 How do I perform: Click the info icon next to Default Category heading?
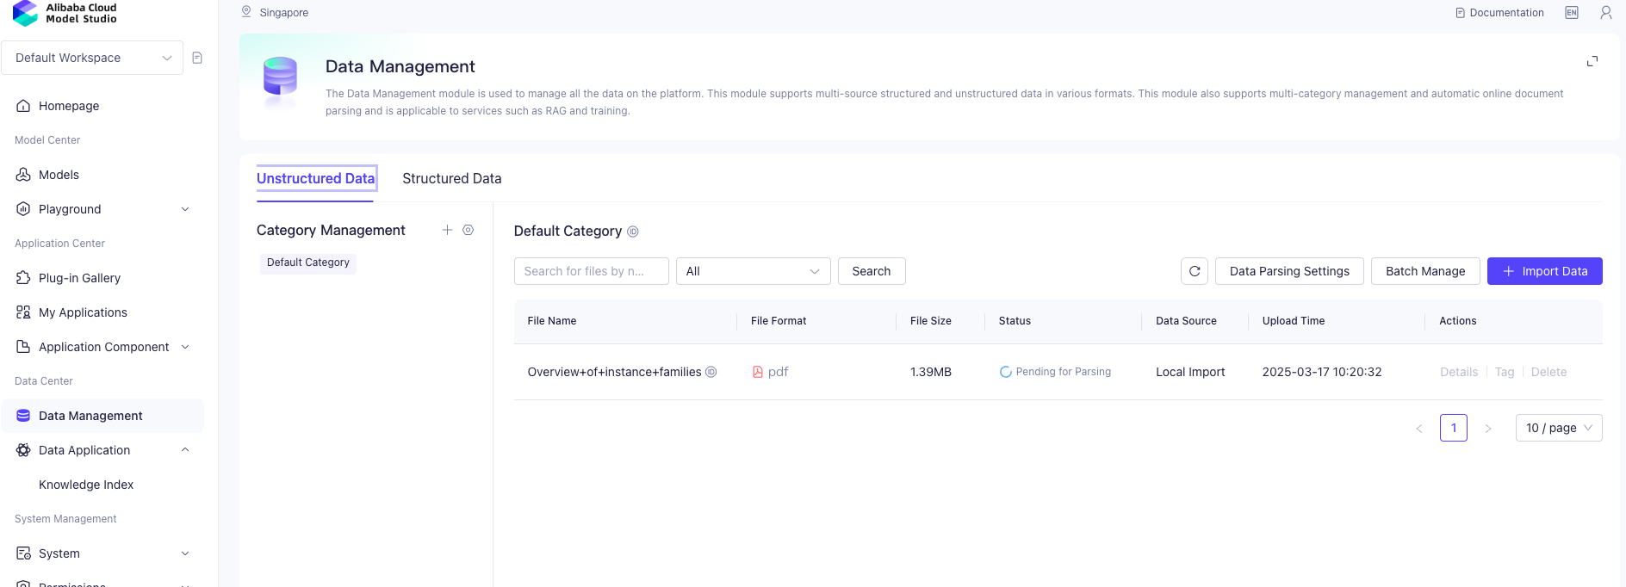coord(633,232)
